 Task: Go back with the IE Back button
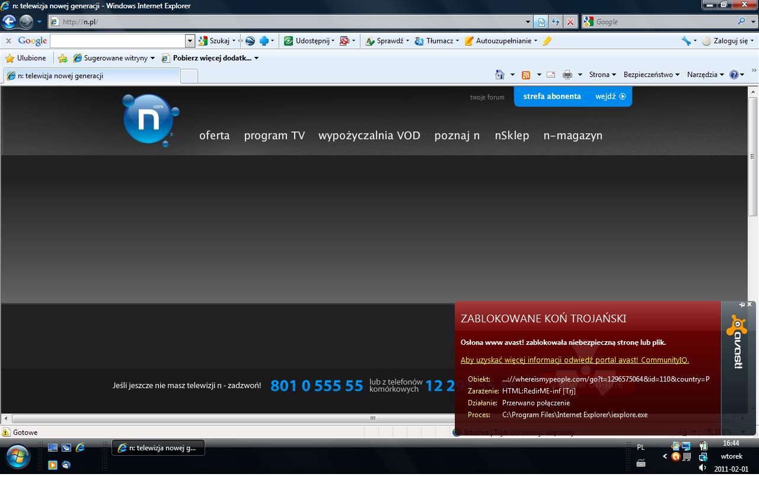click(x=9, y=22)
